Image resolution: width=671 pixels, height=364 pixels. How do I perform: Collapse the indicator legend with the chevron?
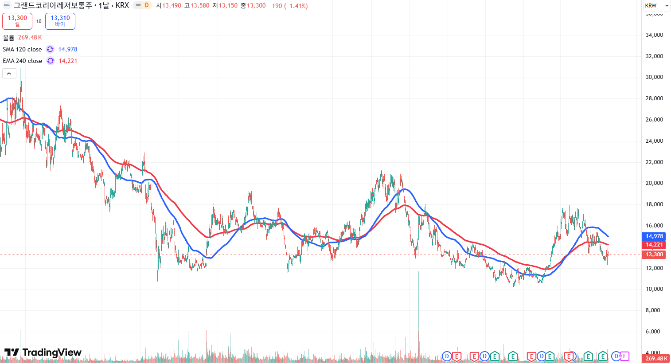coord(9,74)
